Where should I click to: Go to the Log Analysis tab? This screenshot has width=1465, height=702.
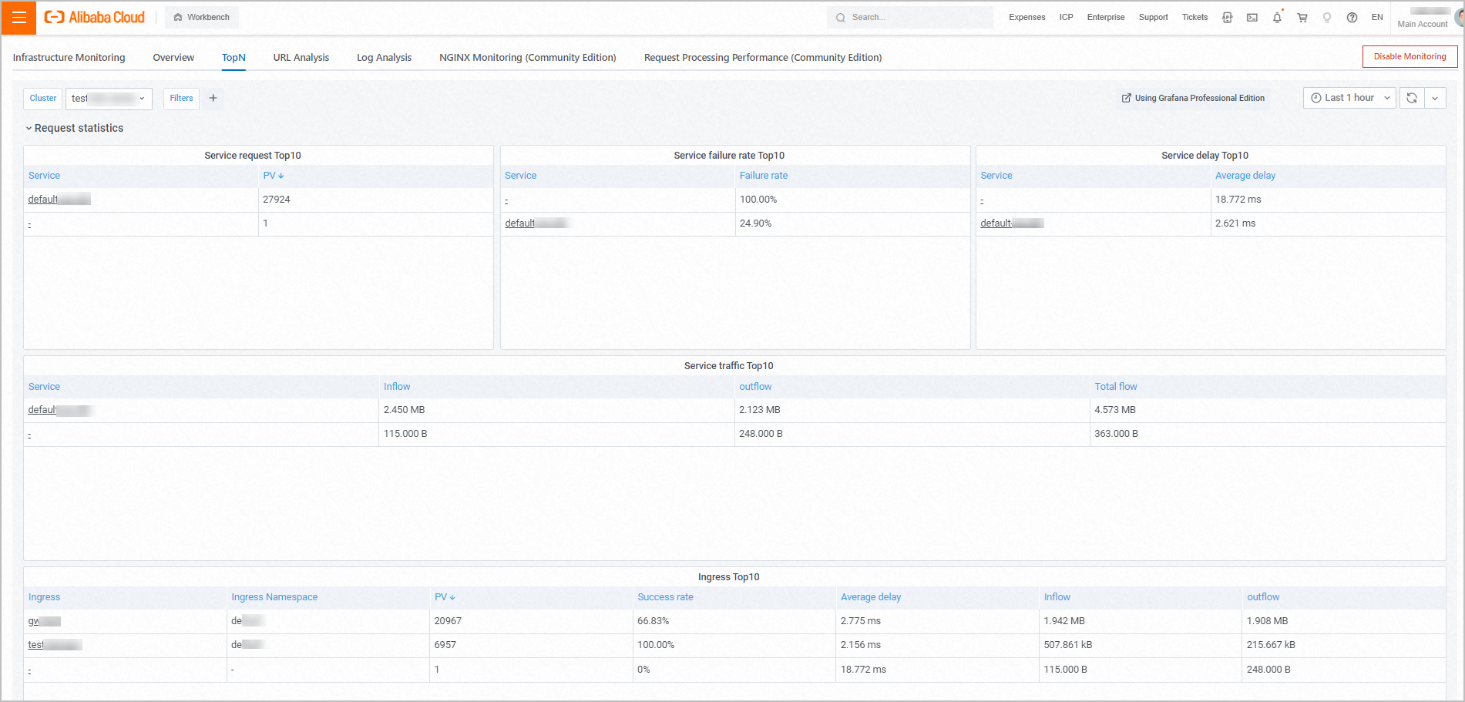(384, 58)
